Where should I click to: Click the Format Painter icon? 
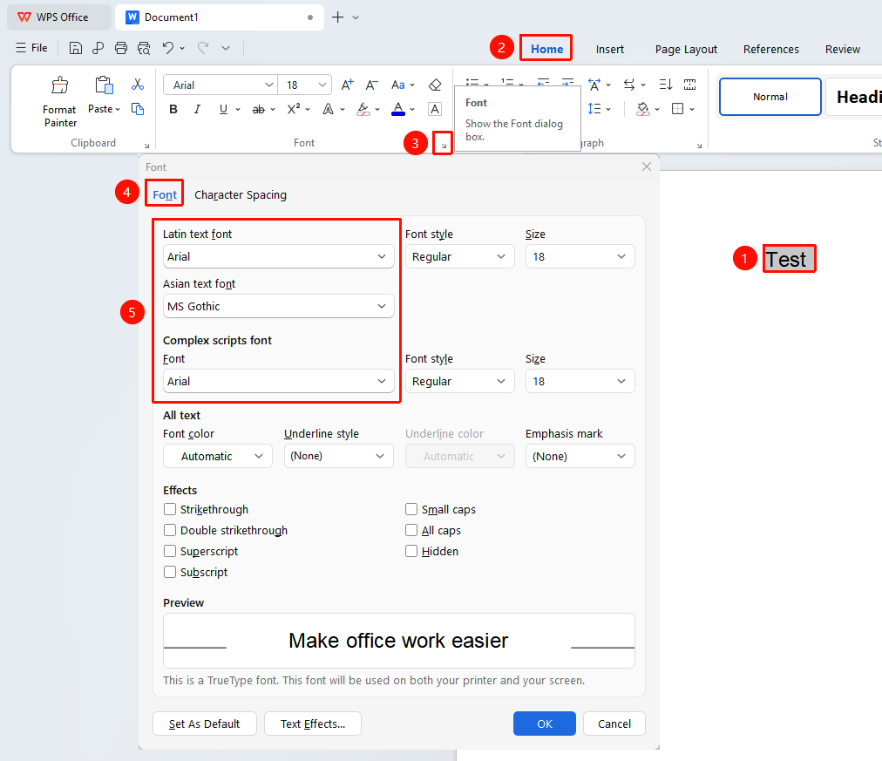[x=59, y=85]
